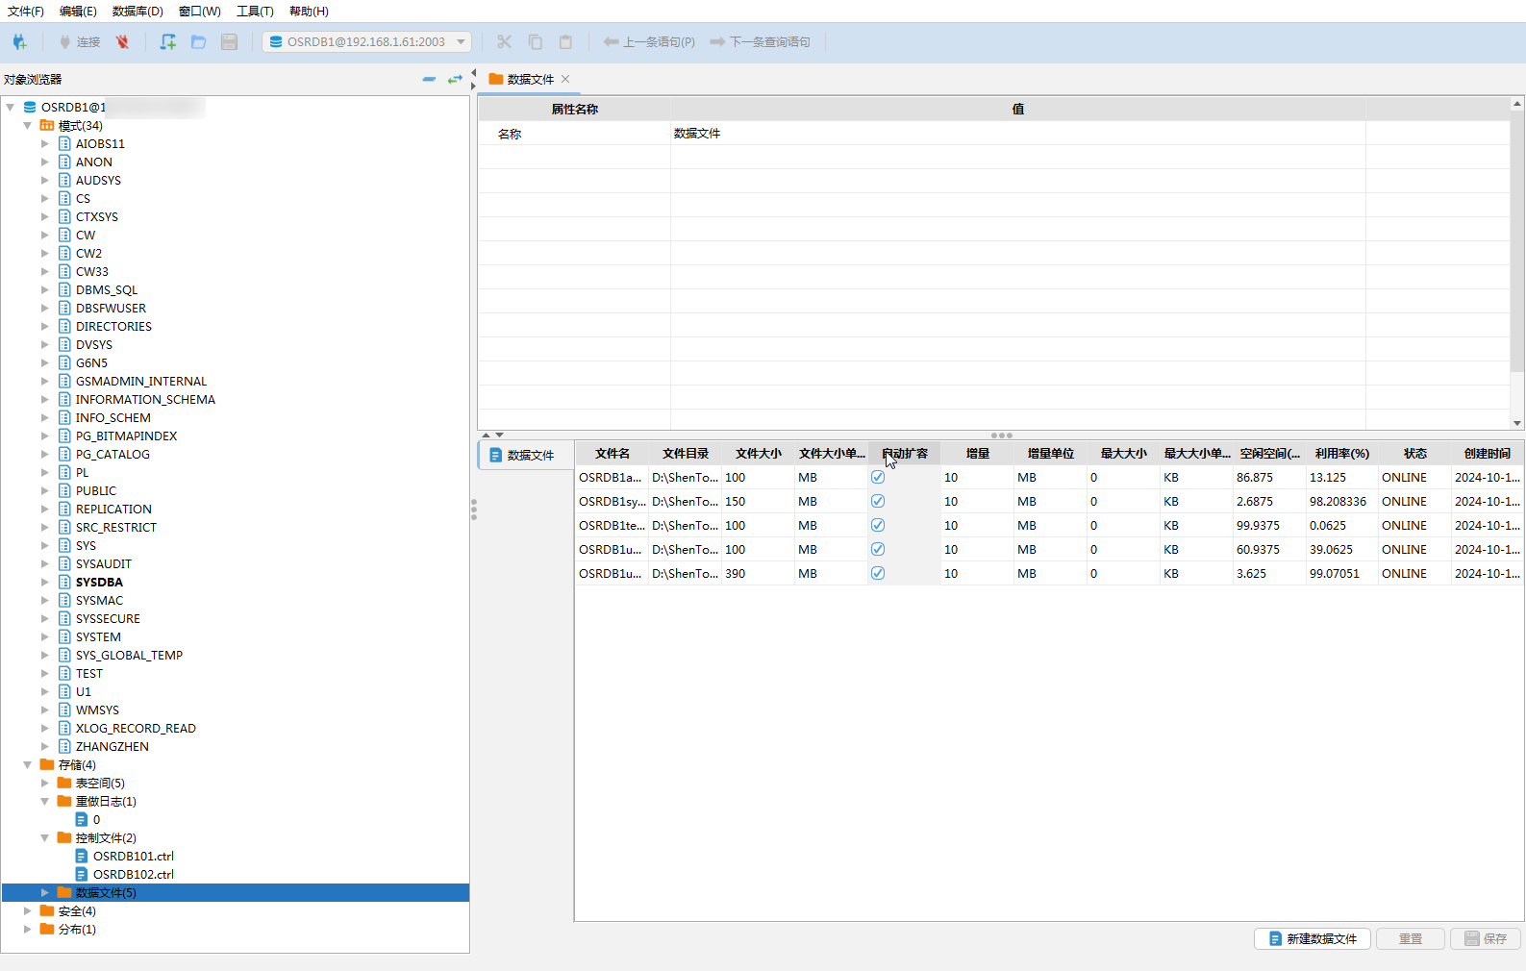Expand the 数据文件(5) folder

point(45,892)
